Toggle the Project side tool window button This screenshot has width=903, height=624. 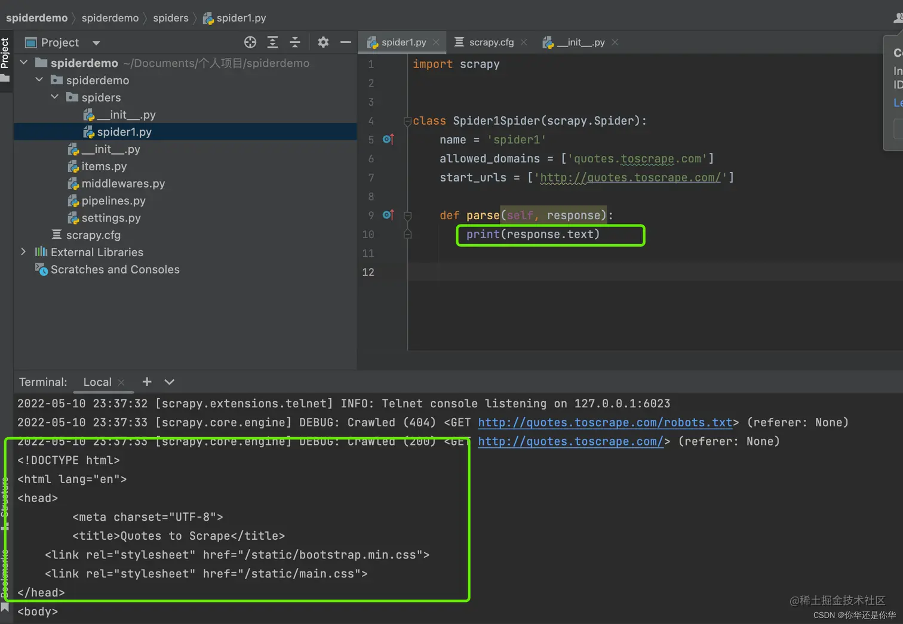pos(5,60)
